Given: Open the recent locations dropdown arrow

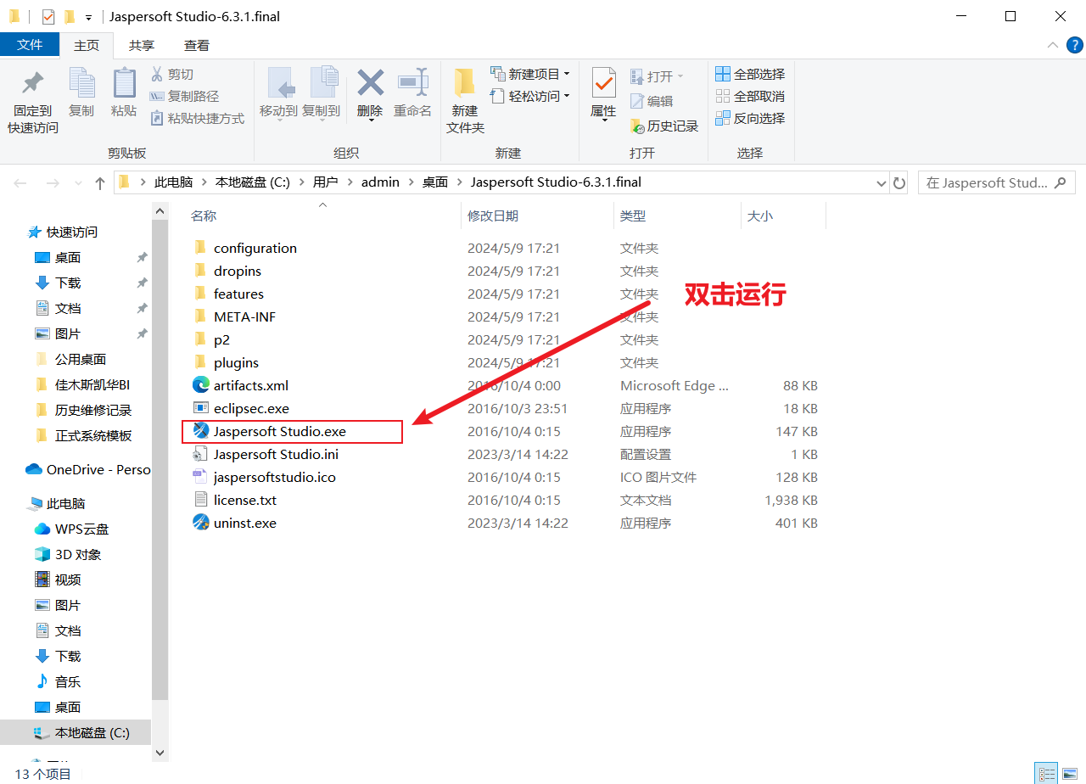Looking at the screenshot, I should click(77, 183).
